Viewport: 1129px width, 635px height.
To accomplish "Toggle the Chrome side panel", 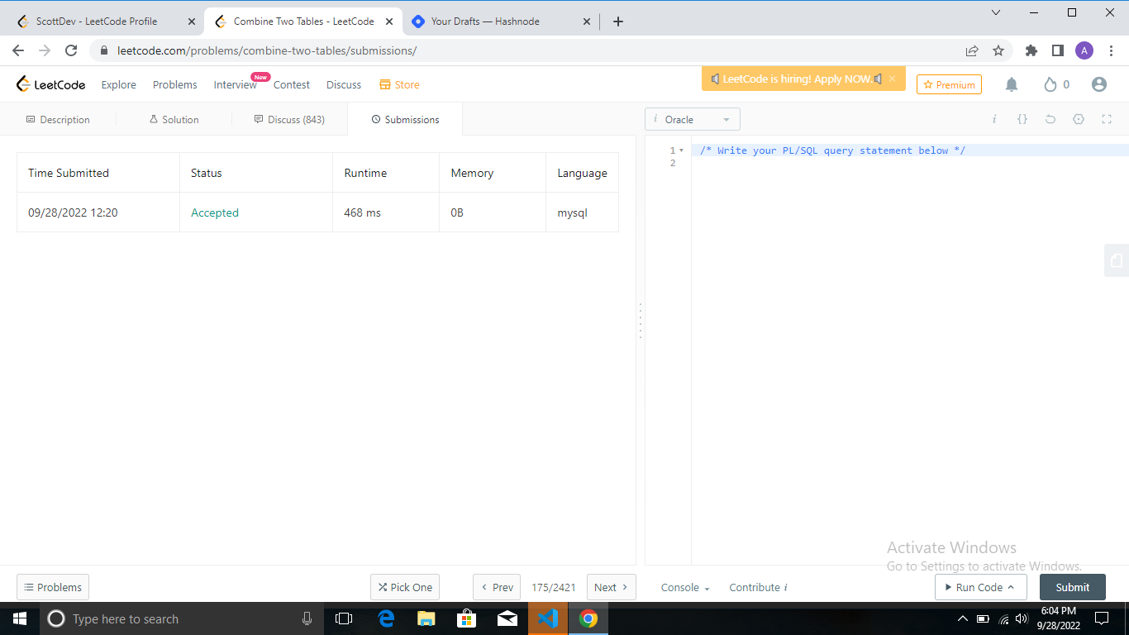I will point(1057,50).
